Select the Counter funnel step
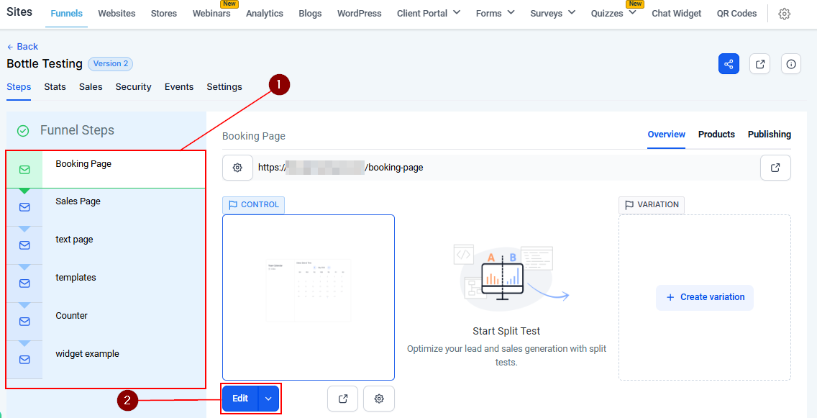 coord(72,316)
